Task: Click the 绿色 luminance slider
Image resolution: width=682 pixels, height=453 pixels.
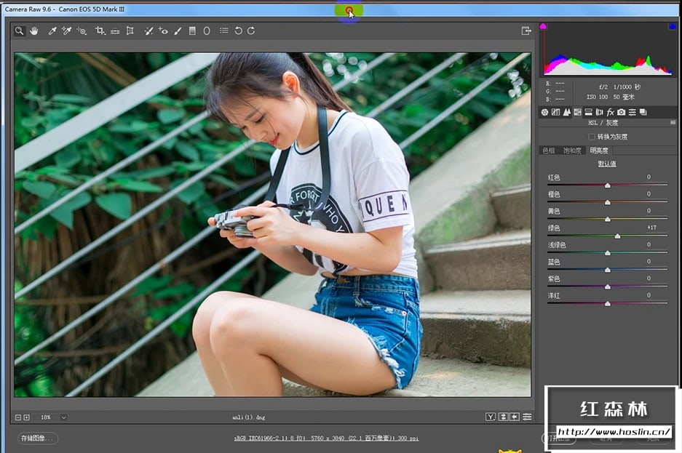Action: coord(607,236)
